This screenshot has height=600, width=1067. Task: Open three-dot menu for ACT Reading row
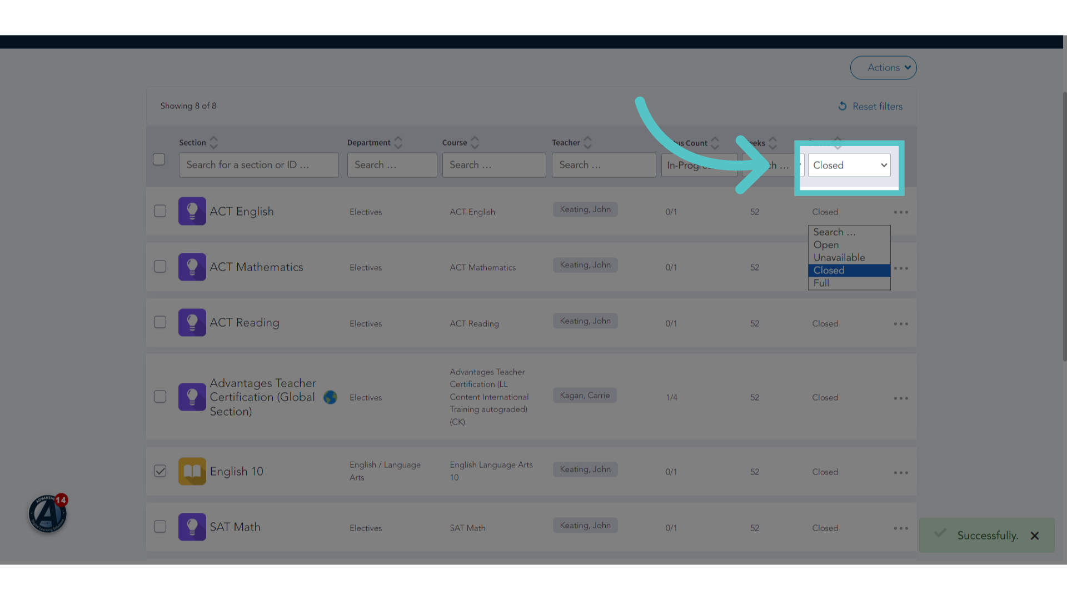901,324
